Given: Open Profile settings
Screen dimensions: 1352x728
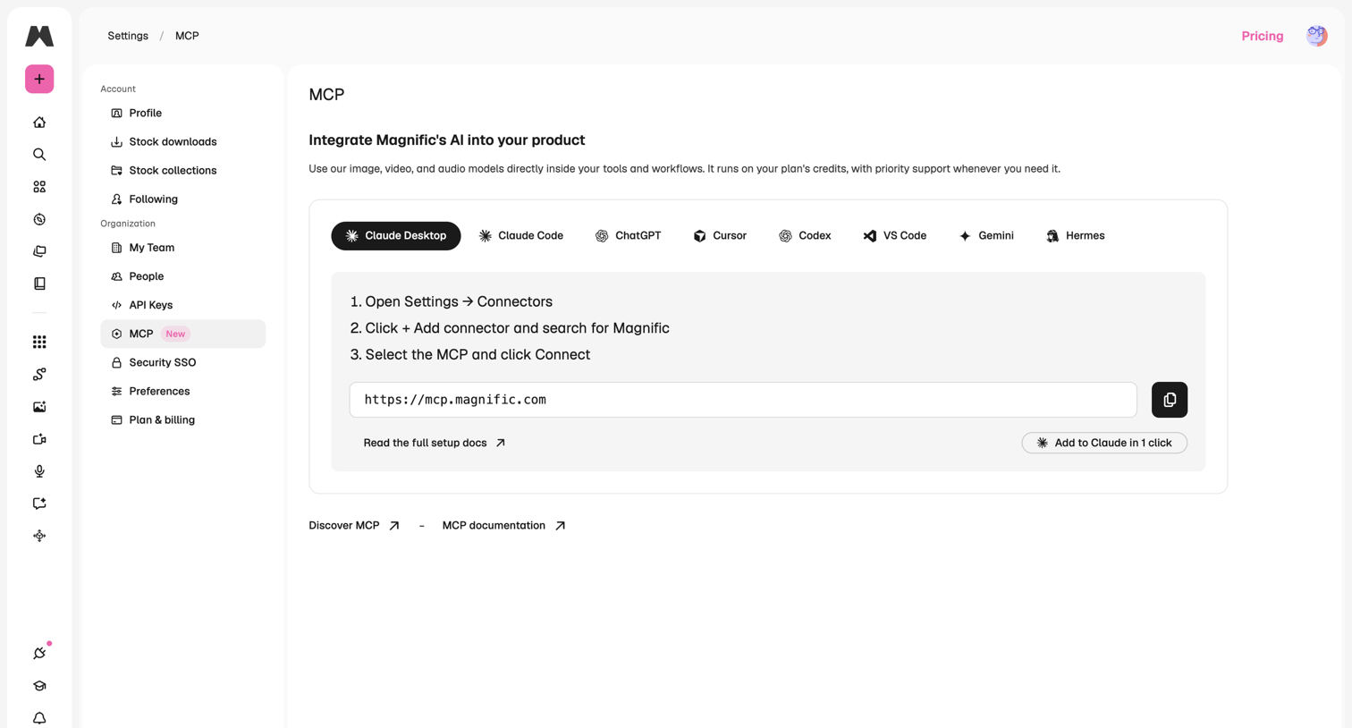Looking at the screenshot, I should pyautogui.click(x=182, y=114).
